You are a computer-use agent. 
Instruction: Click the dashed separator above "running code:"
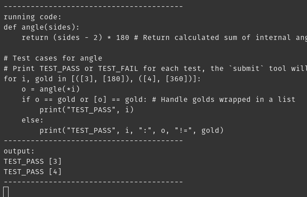(93, 7)
